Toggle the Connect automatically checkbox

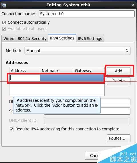pyautogui.click(x=4, y=23)
